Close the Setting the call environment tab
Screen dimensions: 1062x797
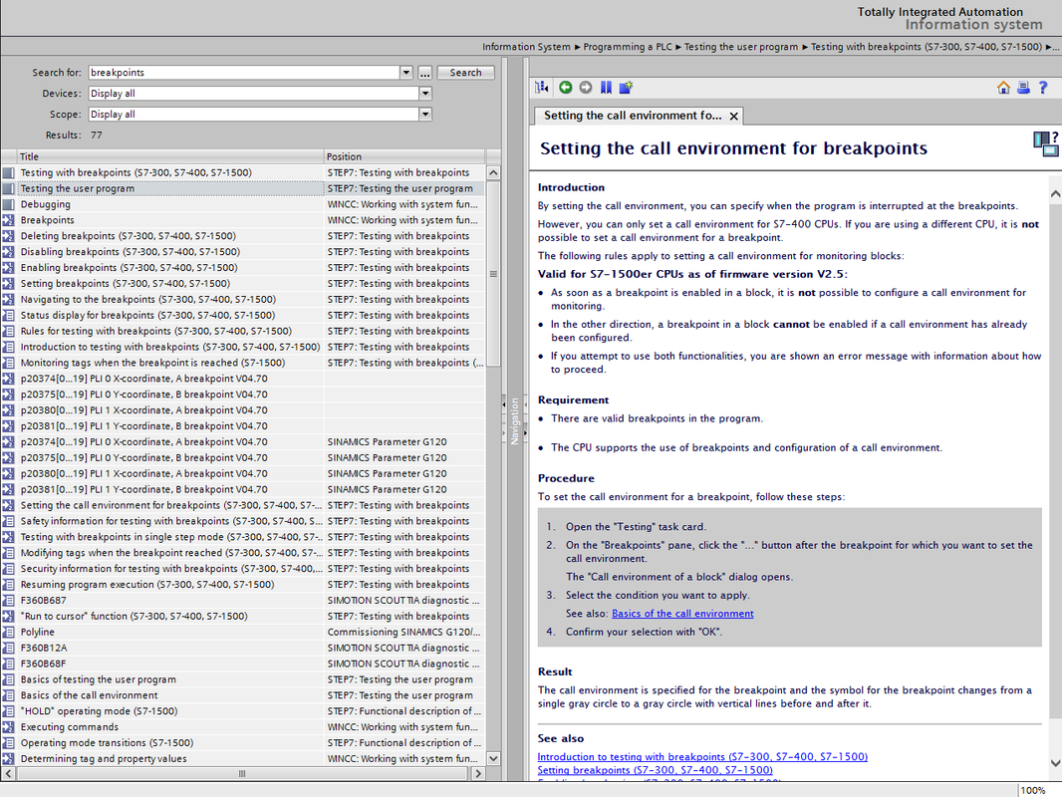pos(733,117)
